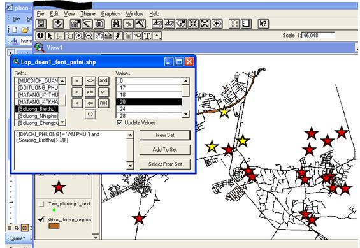Click Fields list scroll up arrow
This screenshot has height=248, width=360.
click(x=62, y=81)
